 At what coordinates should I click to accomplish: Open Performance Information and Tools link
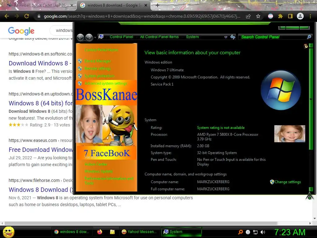(x=109, y=181)
